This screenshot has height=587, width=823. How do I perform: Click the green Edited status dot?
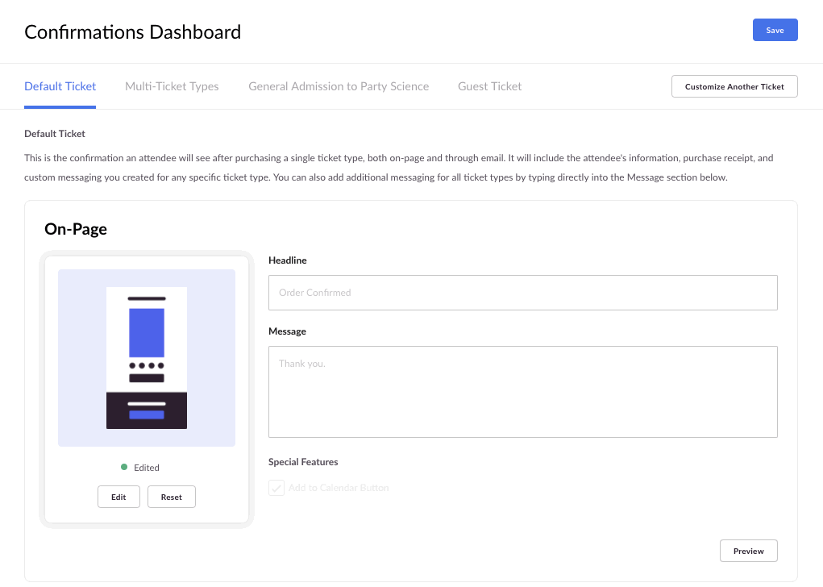click(124, 467)
